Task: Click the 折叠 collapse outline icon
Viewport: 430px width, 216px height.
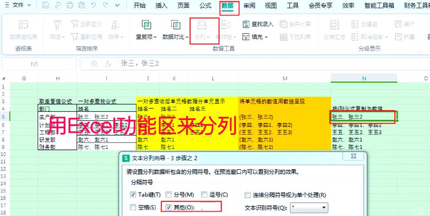Action: (x=398, y=36)
